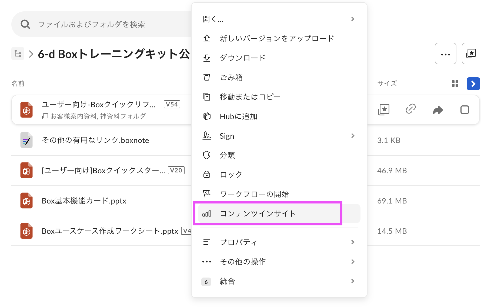Image resolution: width=481 pixels, height=307 pixels.
Task: Focus the file and folder search field
Action: (101, 24)
